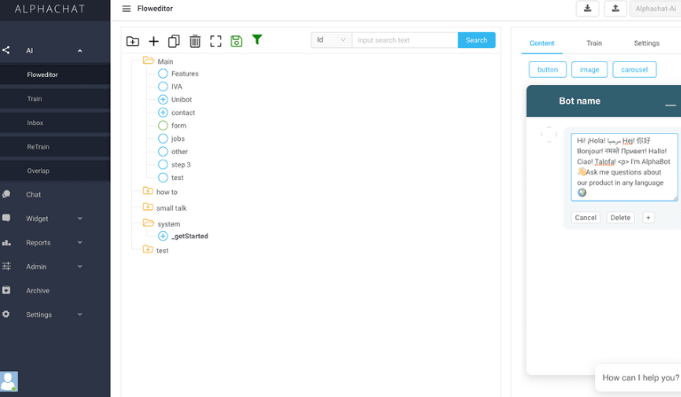Expand the small talk folder

[148, 207]
